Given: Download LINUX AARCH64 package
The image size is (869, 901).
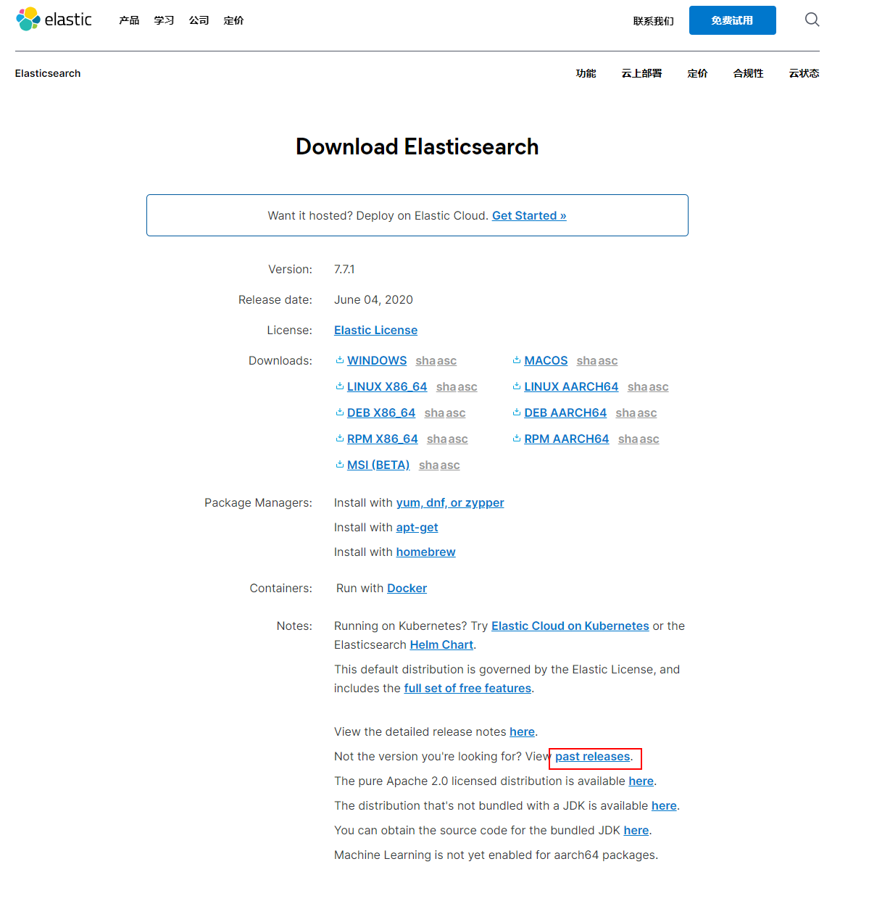Looking at the screenshot, I should click(571, 386).
